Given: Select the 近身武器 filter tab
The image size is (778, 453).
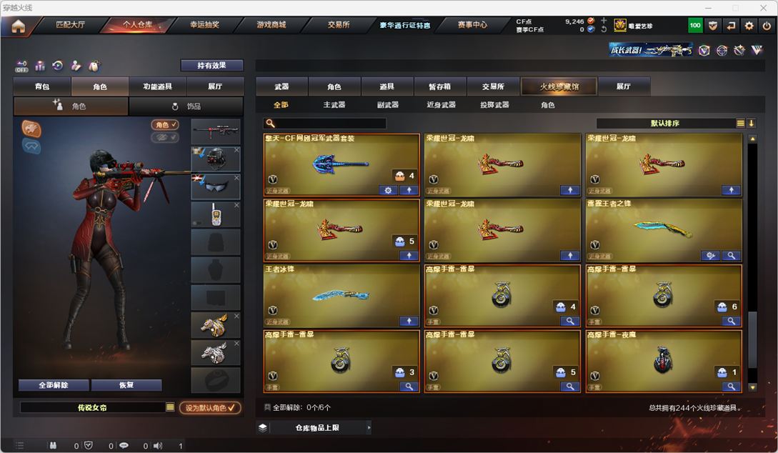Looking at the screenshot, I should [441, 105].
